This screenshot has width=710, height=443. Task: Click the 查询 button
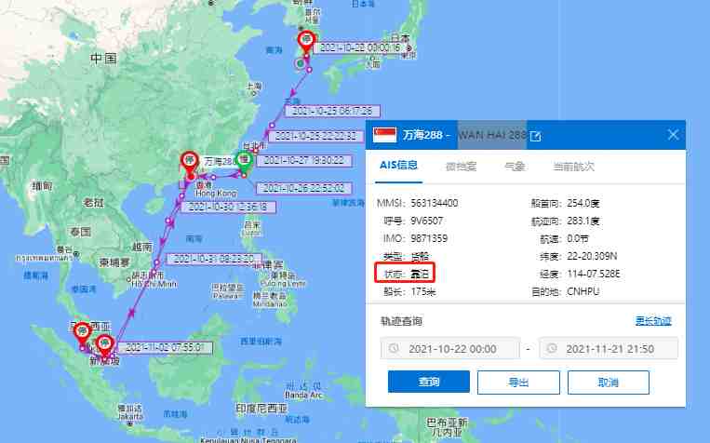click(428, 382)
